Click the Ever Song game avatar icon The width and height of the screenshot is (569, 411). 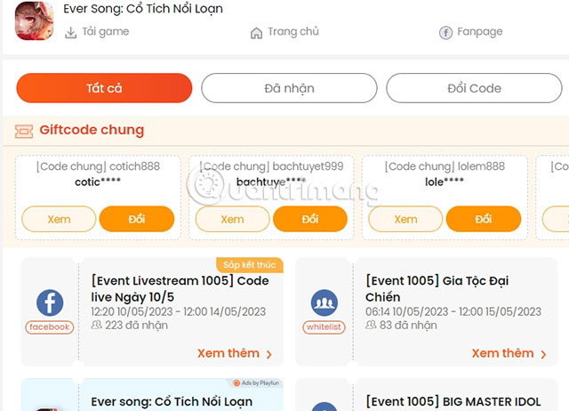coord(34,20)
